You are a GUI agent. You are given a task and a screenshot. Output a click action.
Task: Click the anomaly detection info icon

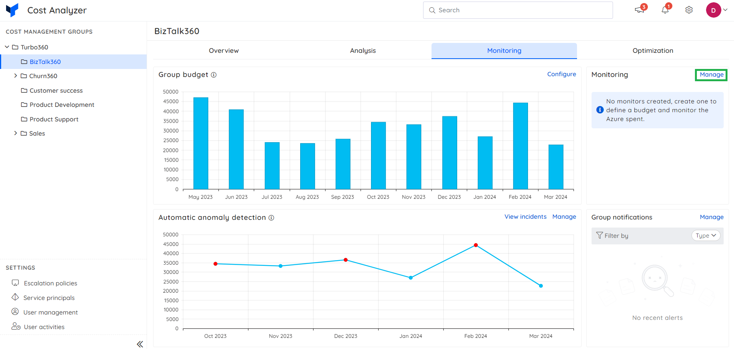coord(271,218)
